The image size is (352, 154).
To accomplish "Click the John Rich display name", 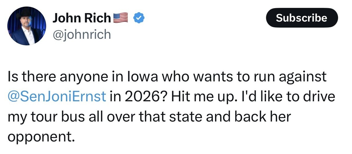I will [82, 18].
